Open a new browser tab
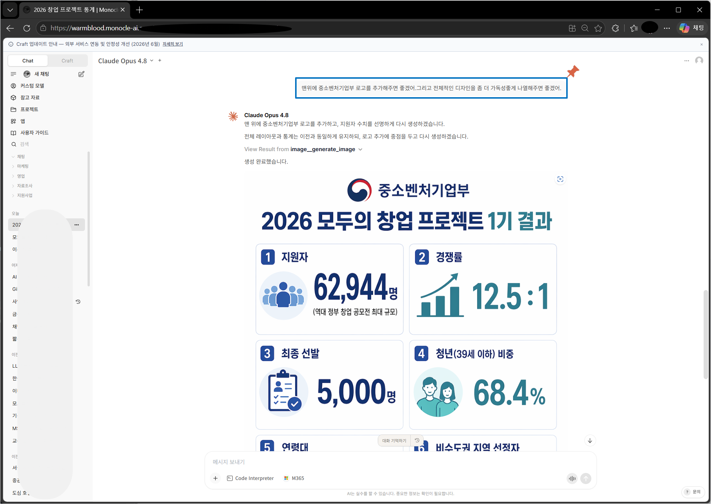This screenshot has height=504, width=711. [x=139, y=10]
